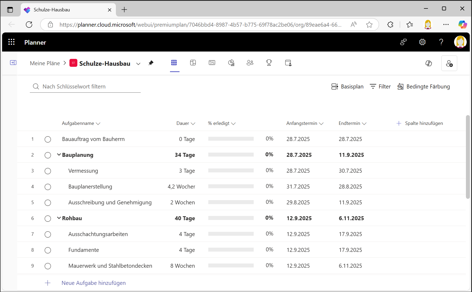Viewport: 472px width, 292px height.
Task: Open Bedingte Färbung settings
Action: (x=424, y=87)
